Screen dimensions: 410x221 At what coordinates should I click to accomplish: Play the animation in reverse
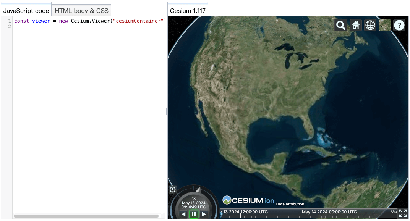coord(183,214)
